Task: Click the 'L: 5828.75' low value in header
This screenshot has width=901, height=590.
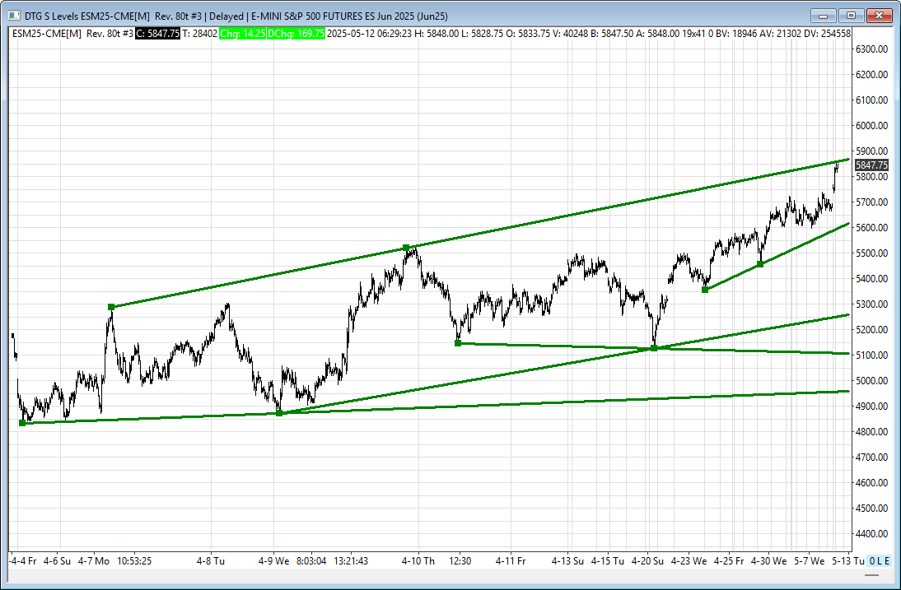Action: coord(482,34)
